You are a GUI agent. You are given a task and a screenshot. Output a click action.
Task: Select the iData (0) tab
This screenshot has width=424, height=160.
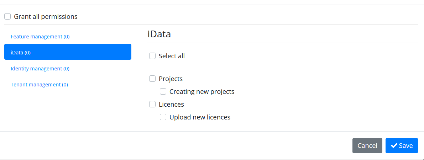tap(68, 52)
